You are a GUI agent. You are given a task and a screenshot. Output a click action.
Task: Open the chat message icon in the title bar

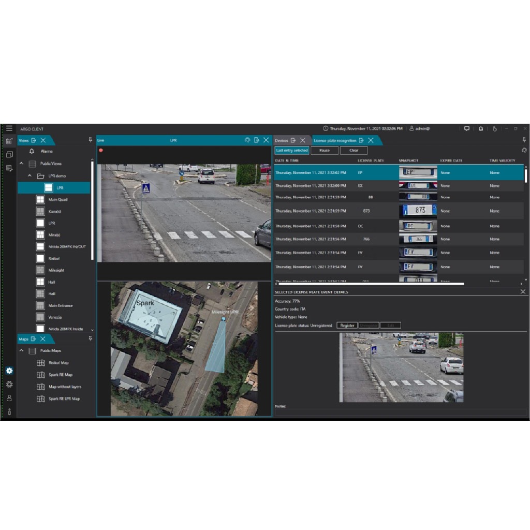[466, 128]
